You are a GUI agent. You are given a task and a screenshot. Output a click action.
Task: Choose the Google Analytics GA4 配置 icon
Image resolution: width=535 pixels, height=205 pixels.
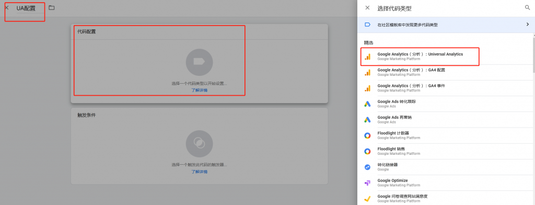pyautogui.click(x=367, y=73)
